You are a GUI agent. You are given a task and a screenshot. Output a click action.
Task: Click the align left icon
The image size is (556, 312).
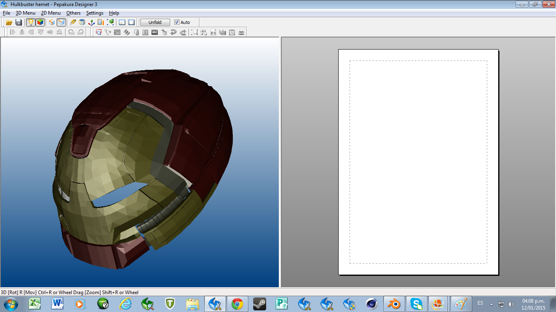[x=13, y=32]
